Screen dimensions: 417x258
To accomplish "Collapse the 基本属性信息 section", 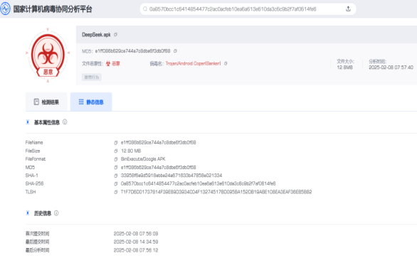I will 27,122.
